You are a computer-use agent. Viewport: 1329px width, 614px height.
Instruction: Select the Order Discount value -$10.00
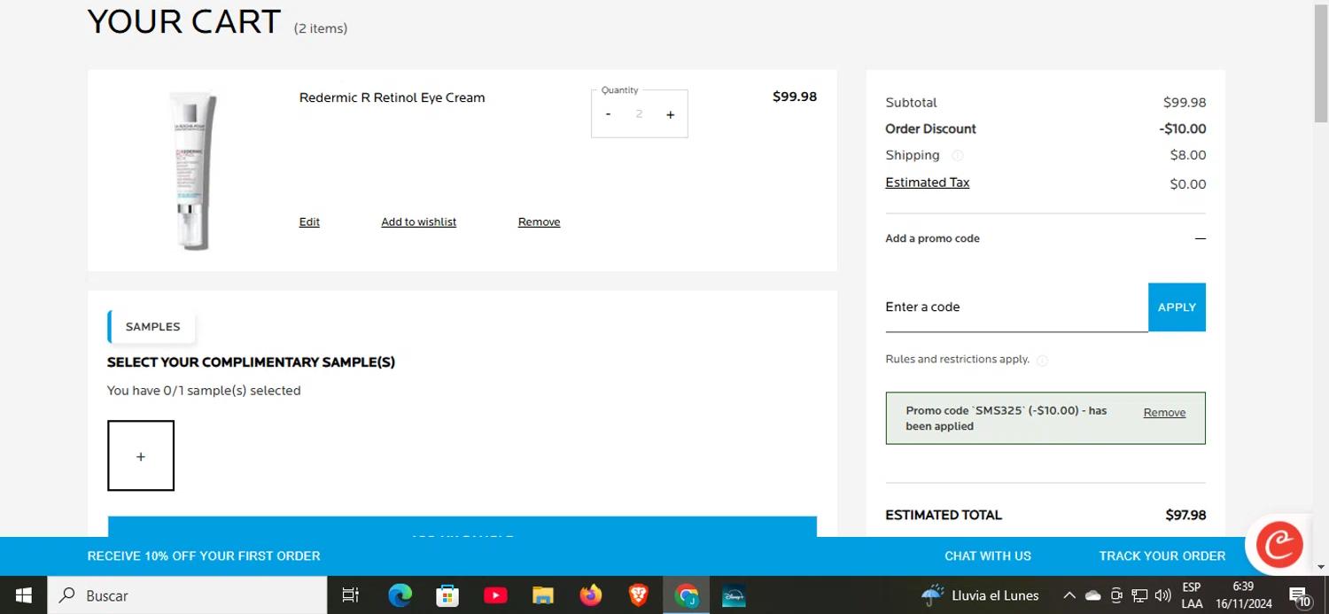pos(1183,128)
